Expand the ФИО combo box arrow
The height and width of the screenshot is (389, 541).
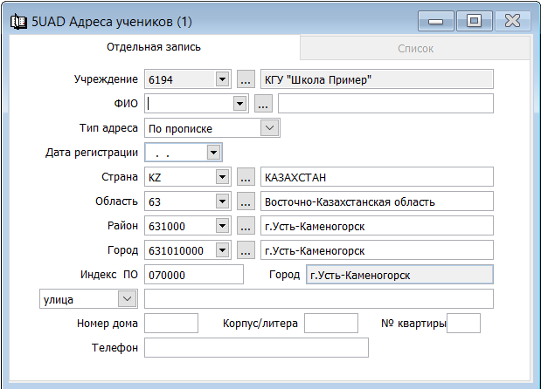[x=239, y=103]
